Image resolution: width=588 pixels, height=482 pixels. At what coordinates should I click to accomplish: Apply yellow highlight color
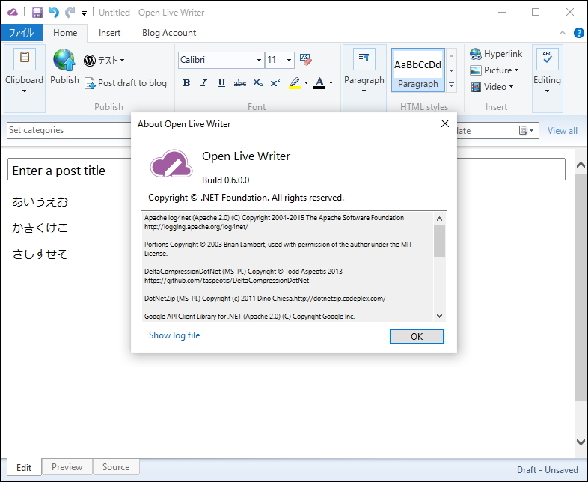[x=295, y=83]
